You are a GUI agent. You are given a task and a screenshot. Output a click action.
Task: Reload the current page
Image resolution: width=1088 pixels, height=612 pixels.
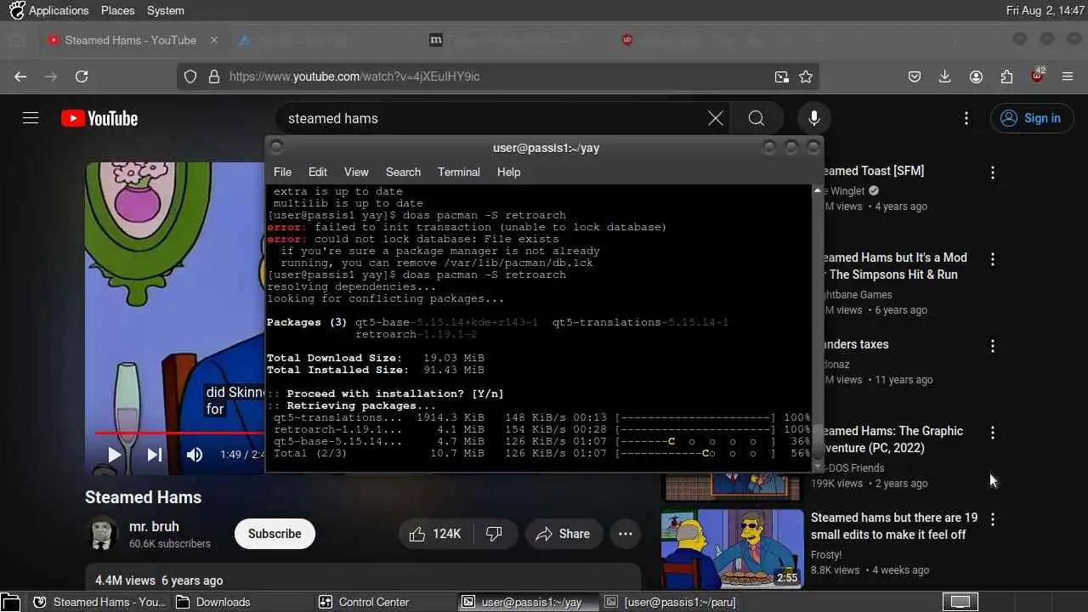[82, 76]
